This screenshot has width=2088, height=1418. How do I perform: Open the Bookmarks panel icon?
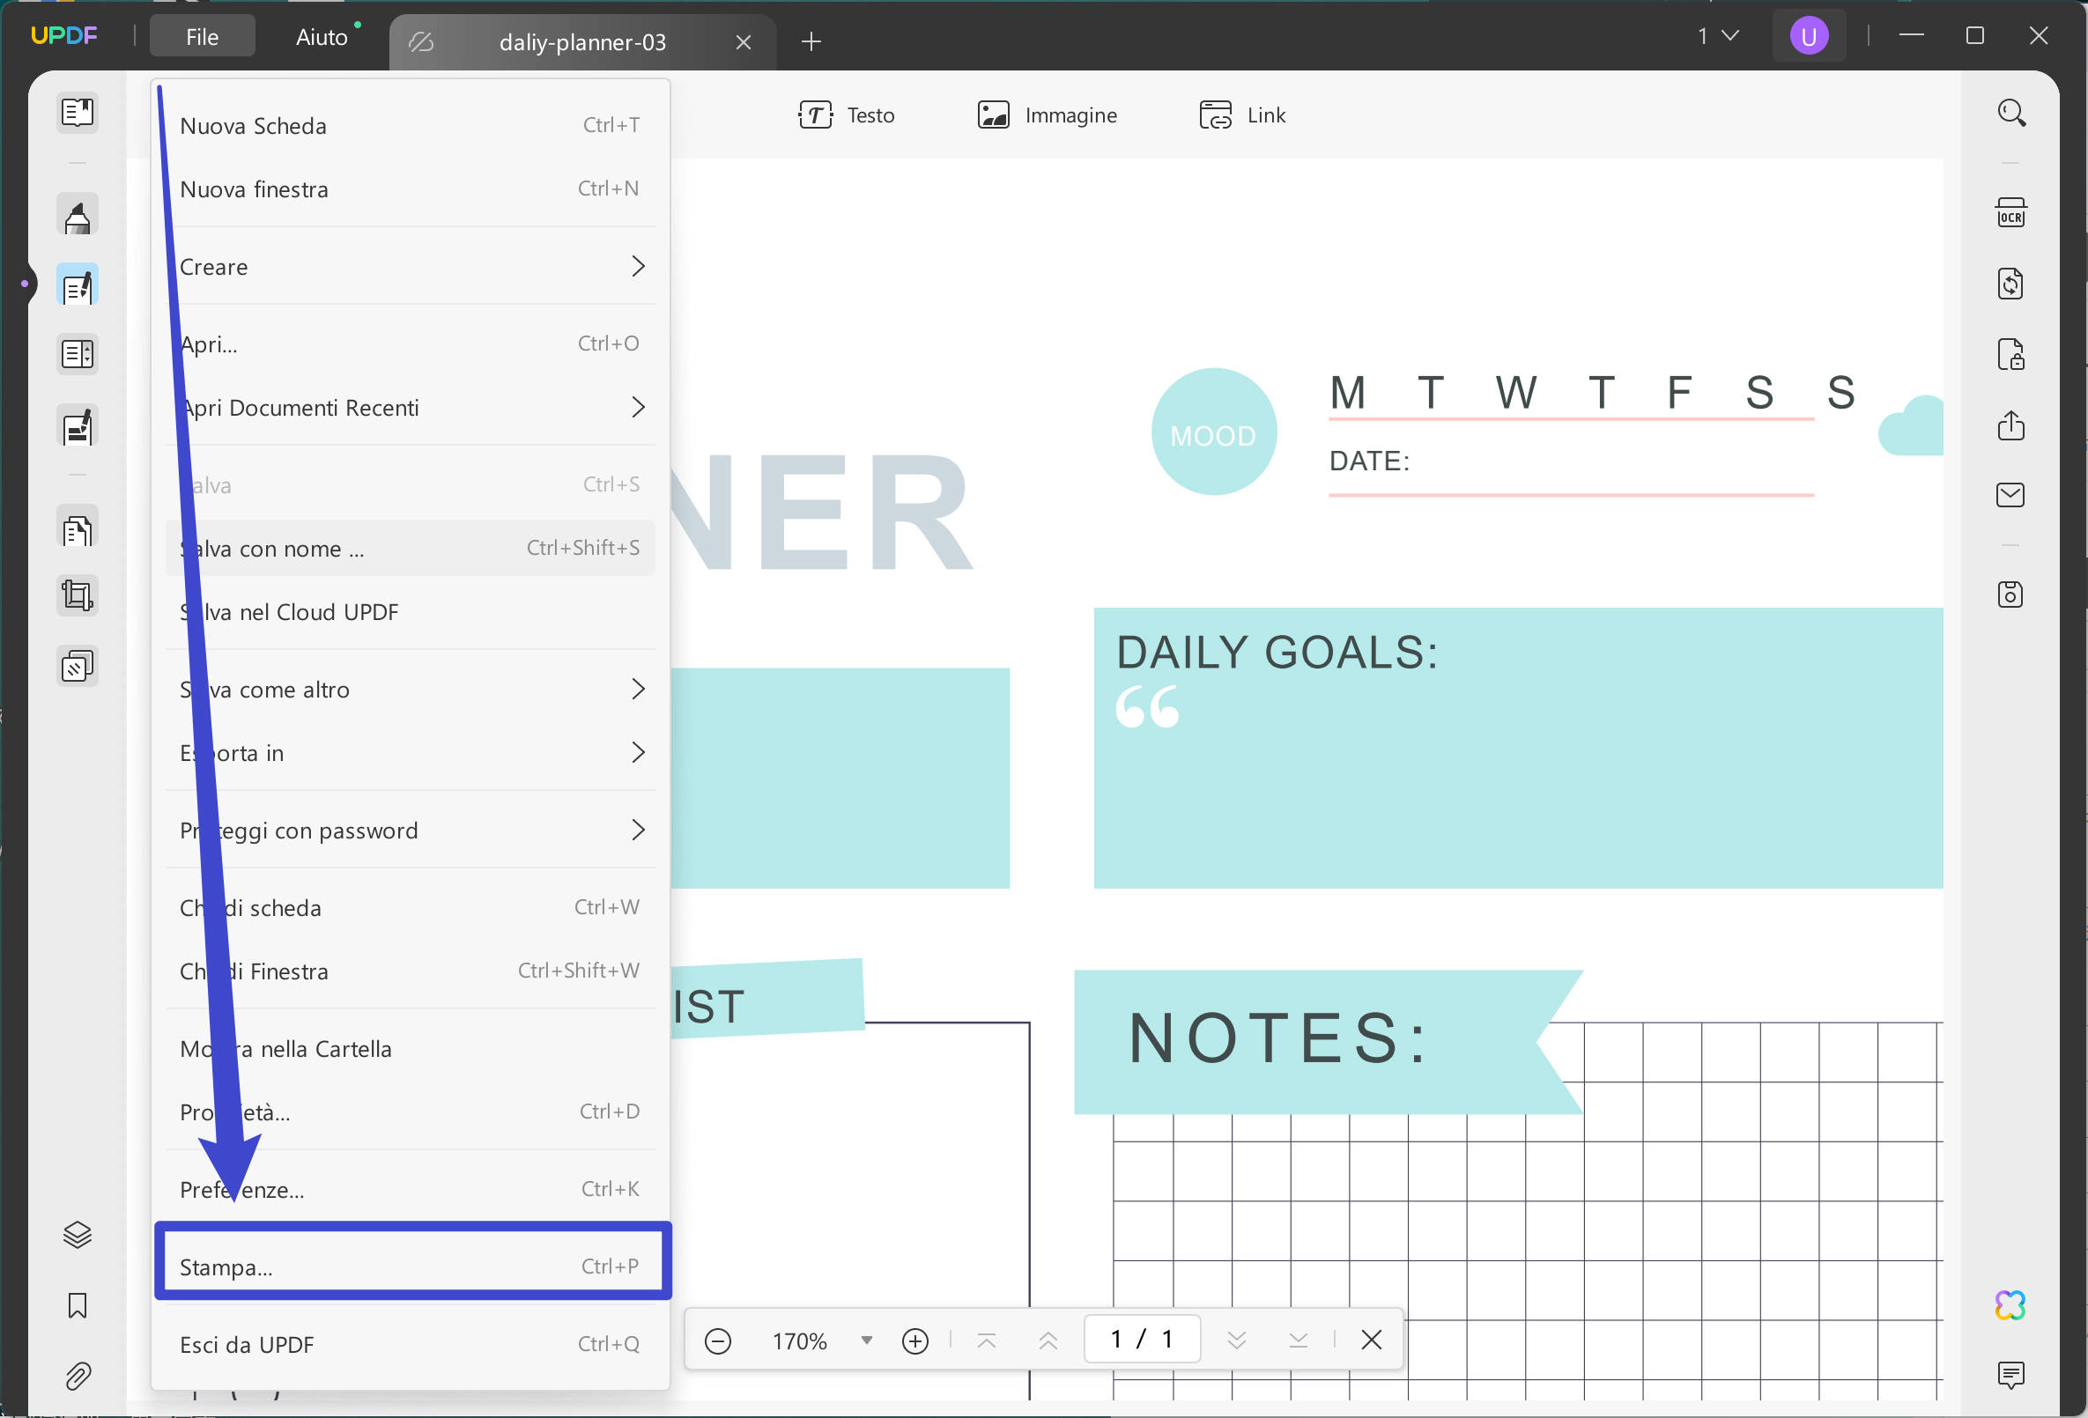78,1306
